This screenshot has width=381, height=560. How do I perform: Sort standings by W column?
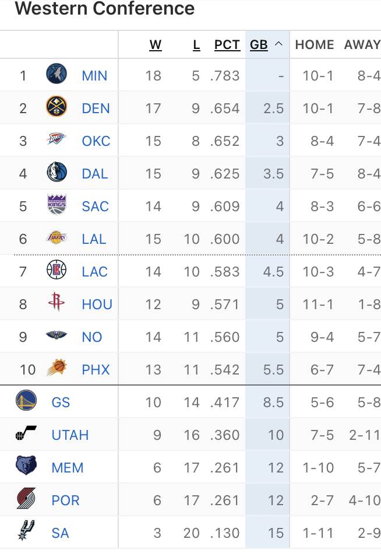click(x=156, y=45)
